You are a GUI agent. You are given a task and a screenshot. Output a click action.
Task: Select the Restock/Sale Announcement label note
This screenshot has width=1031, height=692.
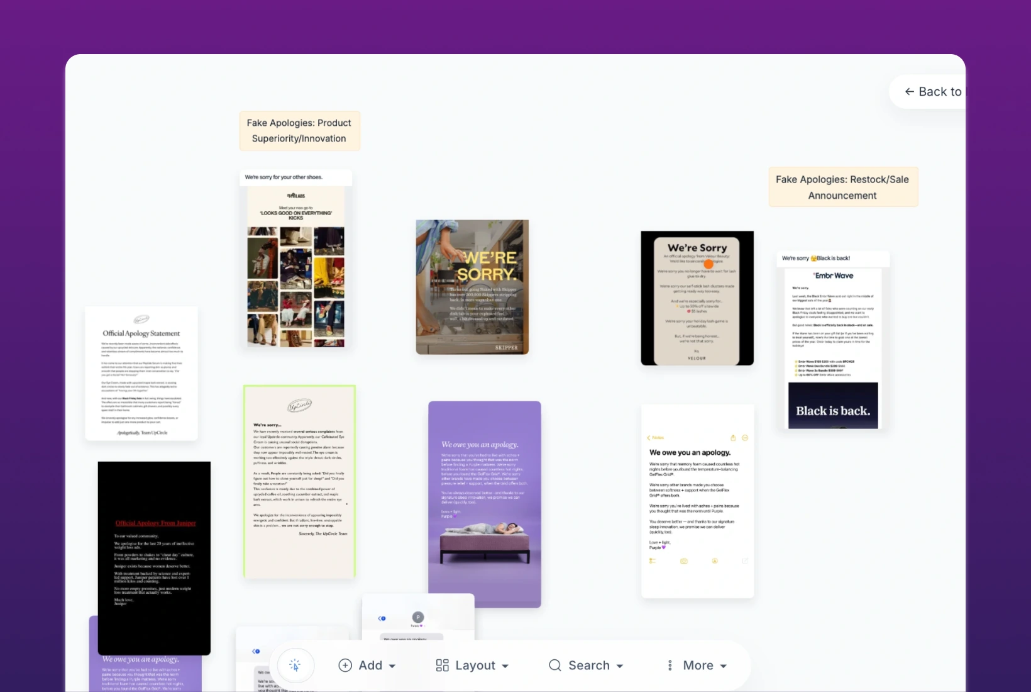tap(843, 187)
